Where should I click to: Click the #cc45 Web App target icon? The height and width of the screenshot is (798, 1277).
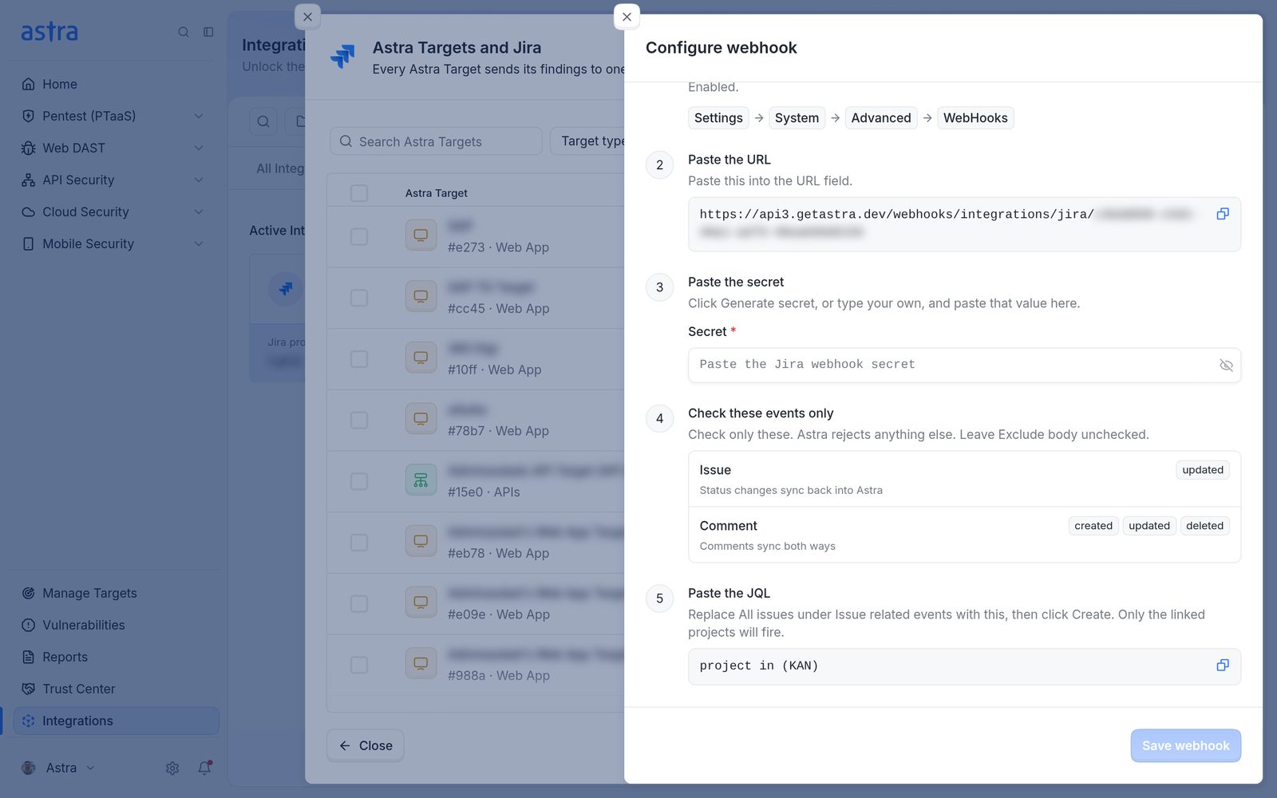click(421, 296)
